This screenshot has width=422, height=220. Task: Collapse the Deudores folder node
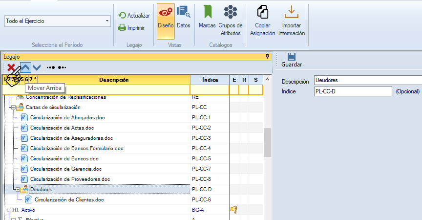click(x=18, y=189)
